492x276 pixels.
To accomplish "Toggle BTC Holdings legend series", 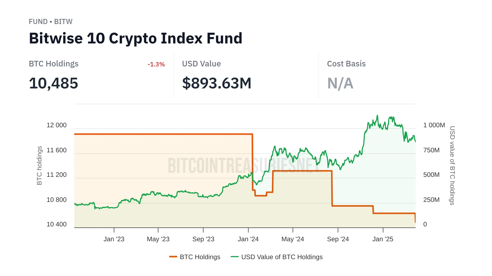I will [x=200, y=257].
